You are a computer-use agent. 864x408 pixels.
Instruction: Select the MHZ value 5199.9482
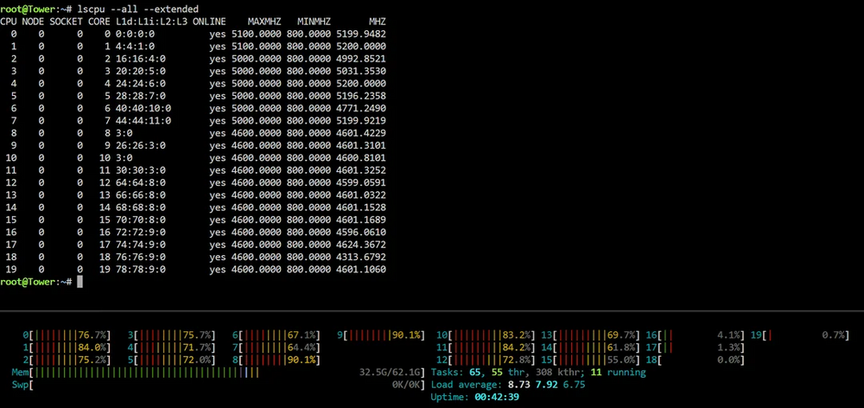(x=361, y=34)
